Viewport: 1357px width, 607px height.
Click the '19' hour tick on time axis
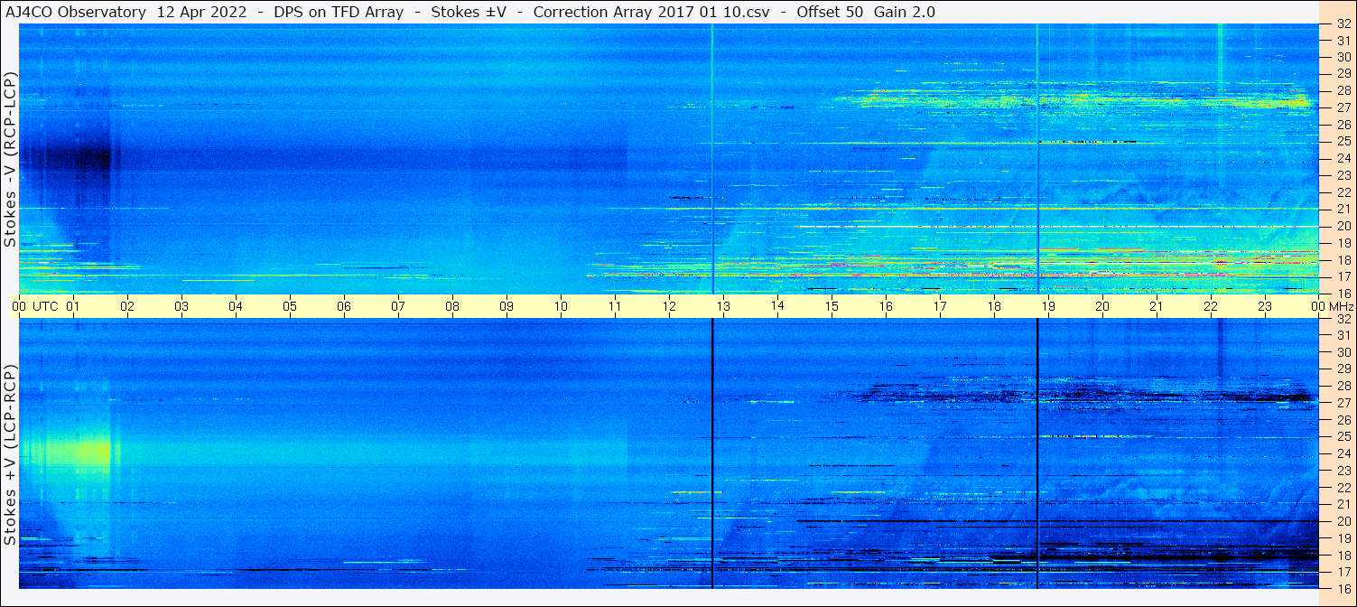[1048, 307]
